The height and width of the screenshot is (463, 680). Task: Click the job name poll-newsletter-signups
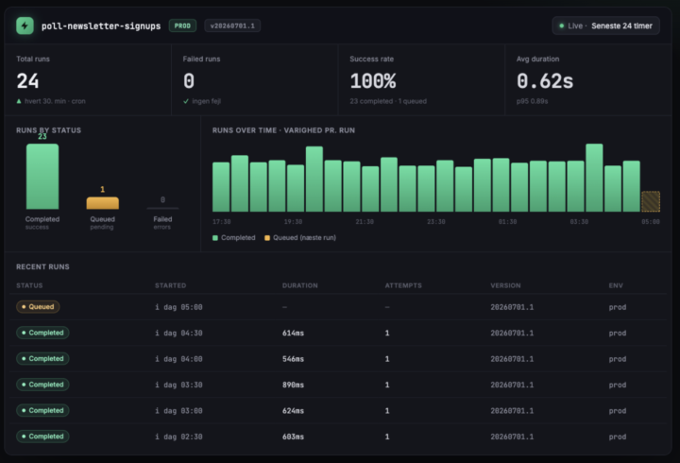[101, 26]
